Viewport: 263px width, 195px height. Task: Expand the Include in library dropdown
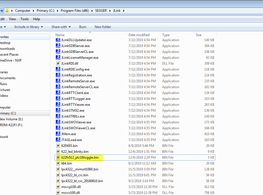click(x=29, y=27)
